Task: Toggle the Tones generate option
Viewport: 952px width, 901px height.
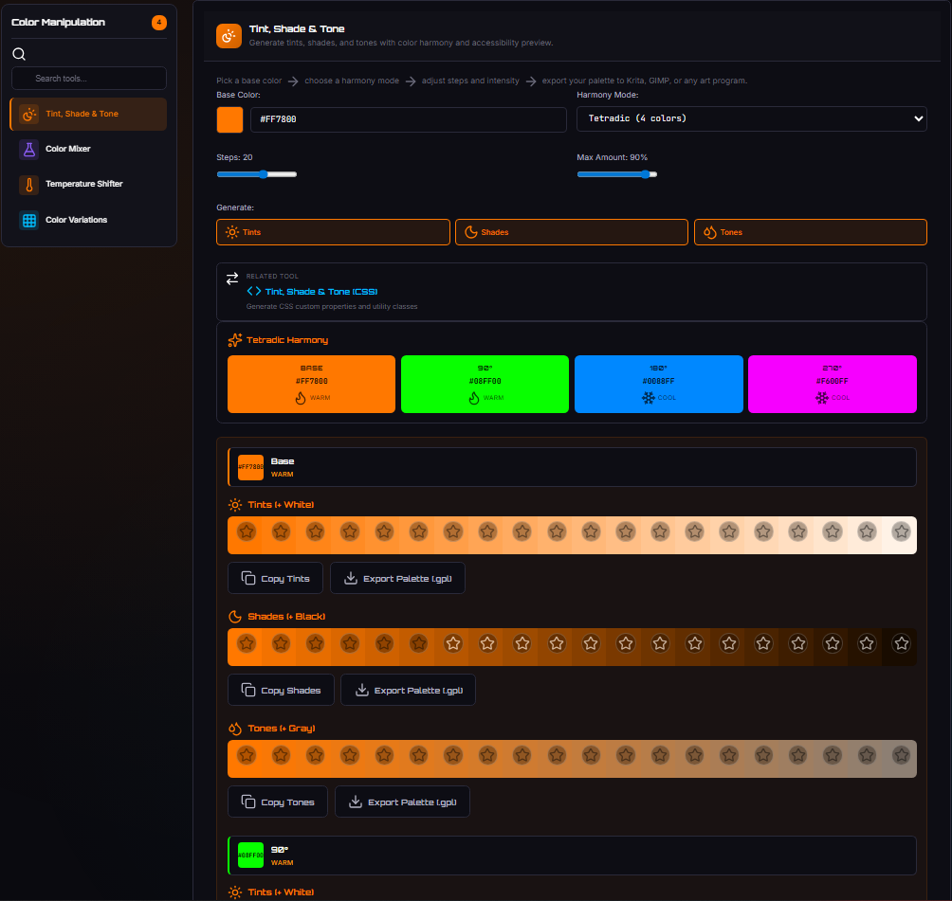Action: pyautogui.click(x=810, y=232)
